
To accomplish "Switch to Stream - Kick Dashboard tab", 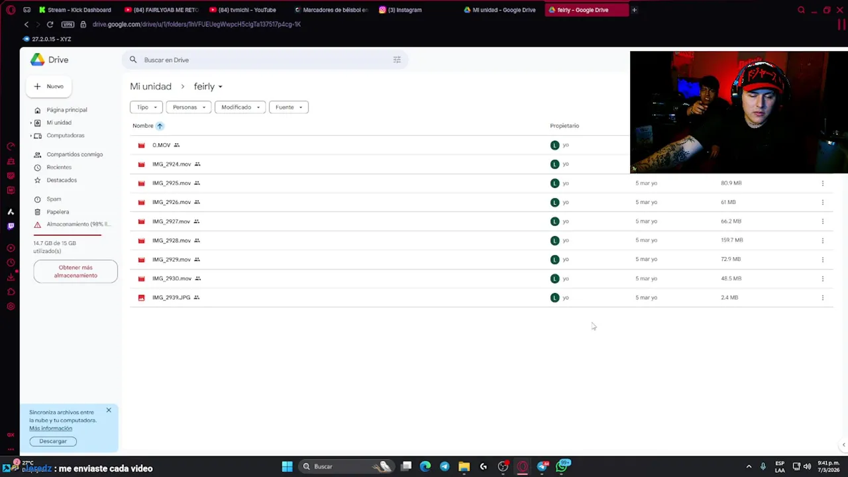I will [75, 10].
